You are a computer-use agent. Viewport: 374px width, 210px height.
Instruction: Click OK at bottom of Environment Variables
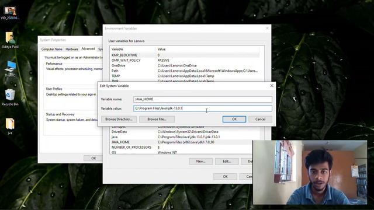[x=225, y=176]
